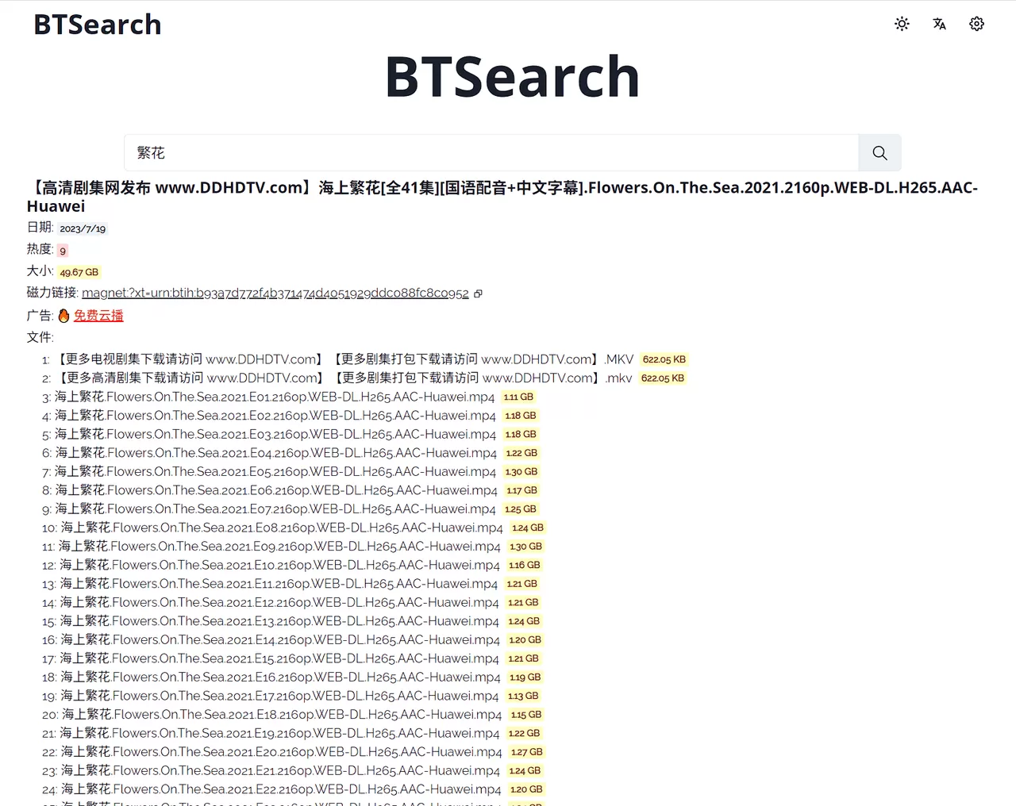Click the external link icon after the magnet link
The width and height of the screenshot is (1016, 806).
478,294
